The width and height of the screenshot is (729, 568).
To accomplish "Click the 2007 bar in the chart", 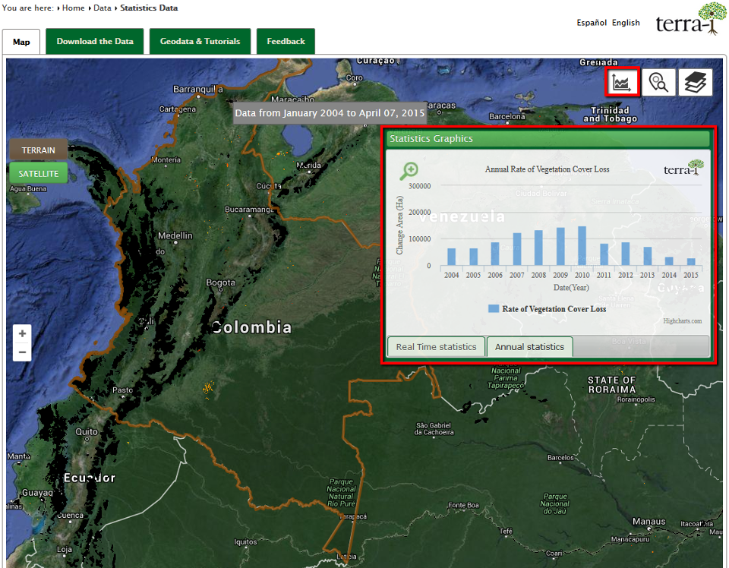I will point(517,249).
